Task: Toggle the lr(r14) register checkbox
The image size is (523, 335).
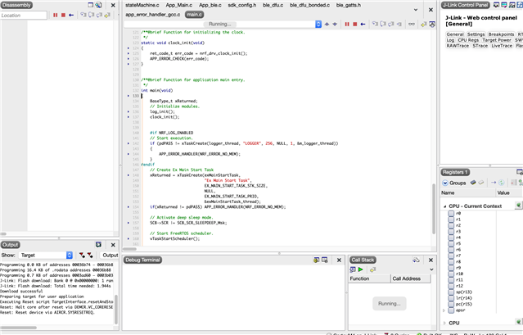Action: tap(451, 298)
